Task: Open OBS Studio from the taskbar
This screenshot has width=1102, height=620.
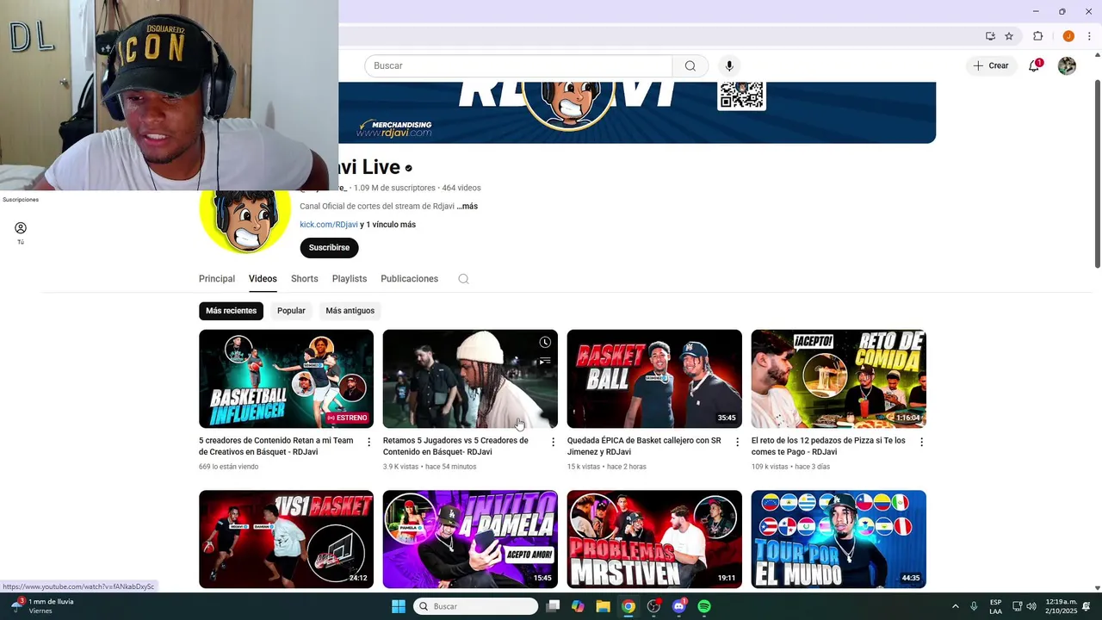Action: tap(653, 606)
